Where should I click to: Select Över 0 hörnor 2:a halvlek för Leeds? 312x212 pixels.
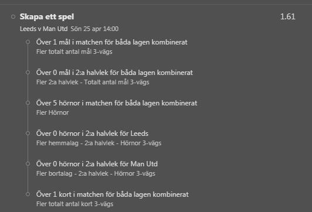point(92,134)
